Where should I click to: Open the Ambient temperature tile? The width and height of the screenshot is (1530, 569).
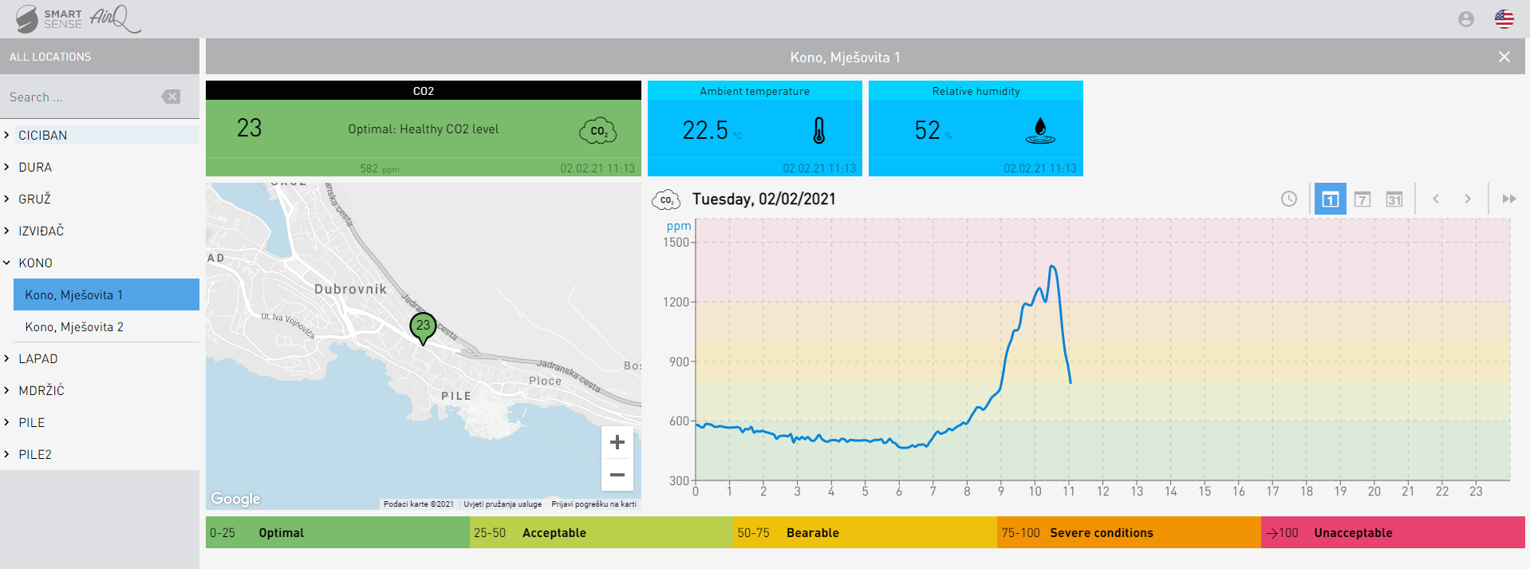coord(754,128)
